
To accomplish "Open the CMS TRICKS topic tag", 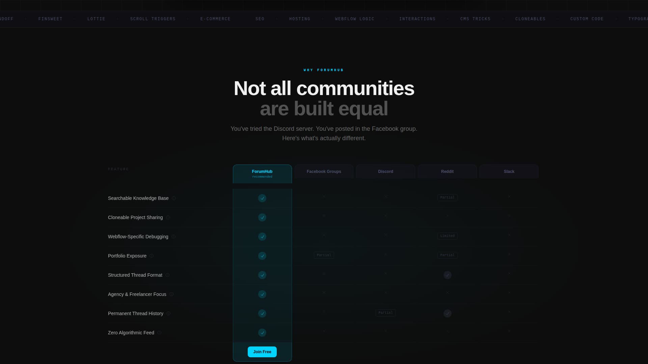I will 476,19.
